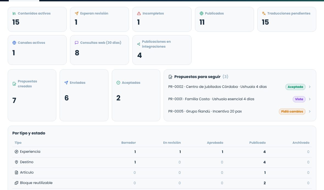Click the Contenidos activos library icon

tap(14, 13)
